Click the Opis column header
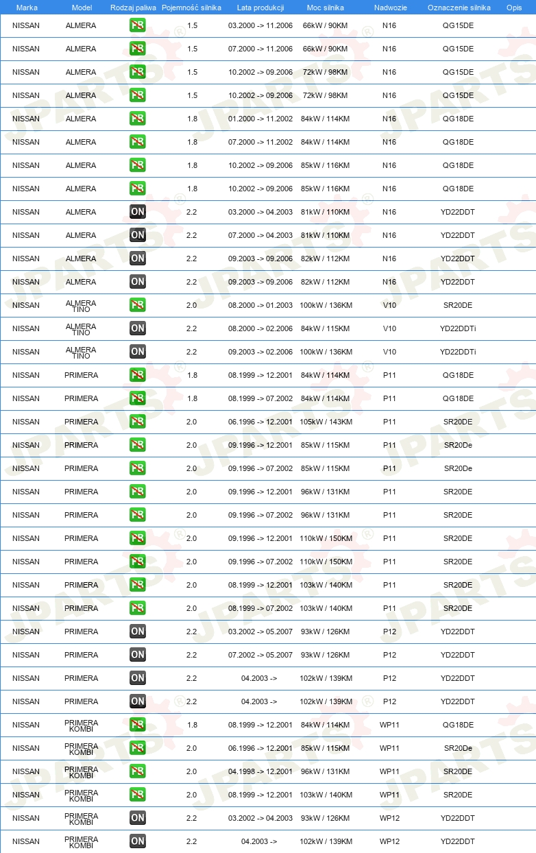536x853 pixels. 513,8
